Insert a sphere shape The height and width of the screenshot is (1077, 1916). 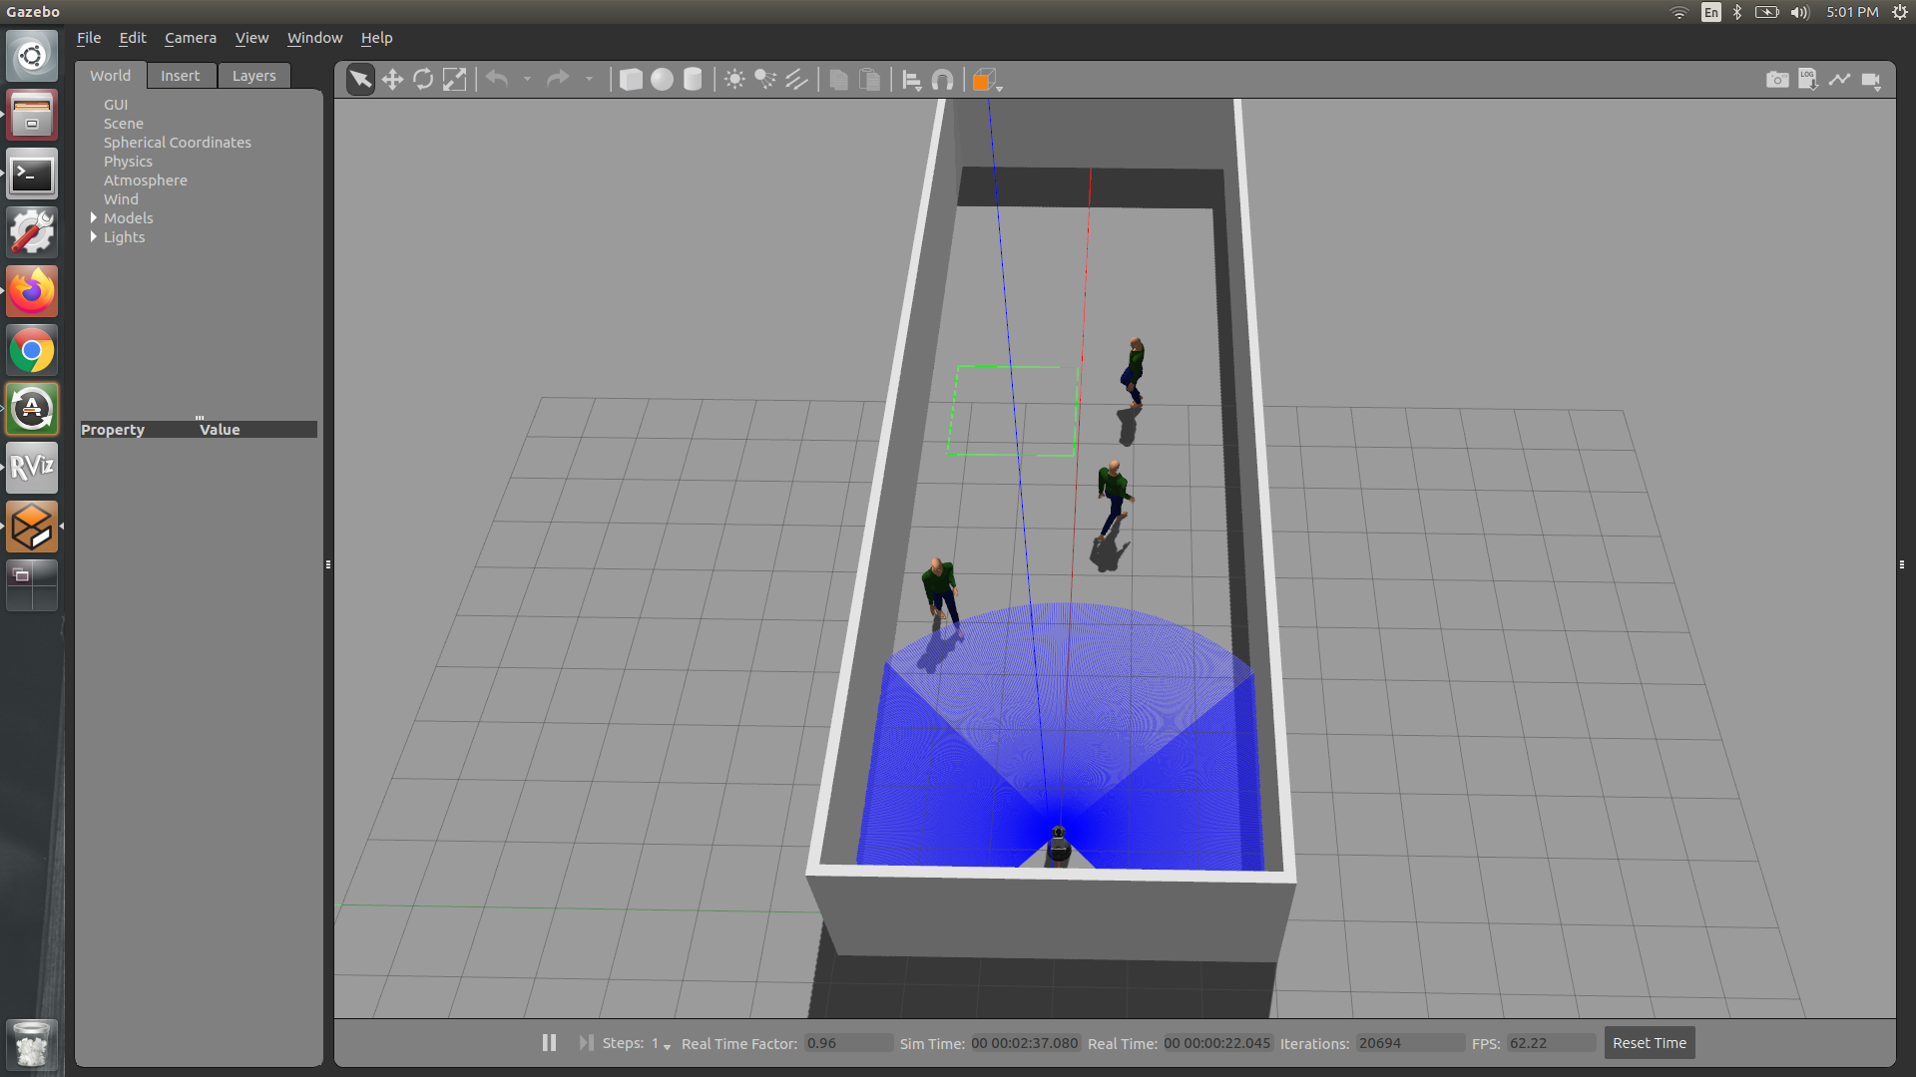tap(662, 80)
